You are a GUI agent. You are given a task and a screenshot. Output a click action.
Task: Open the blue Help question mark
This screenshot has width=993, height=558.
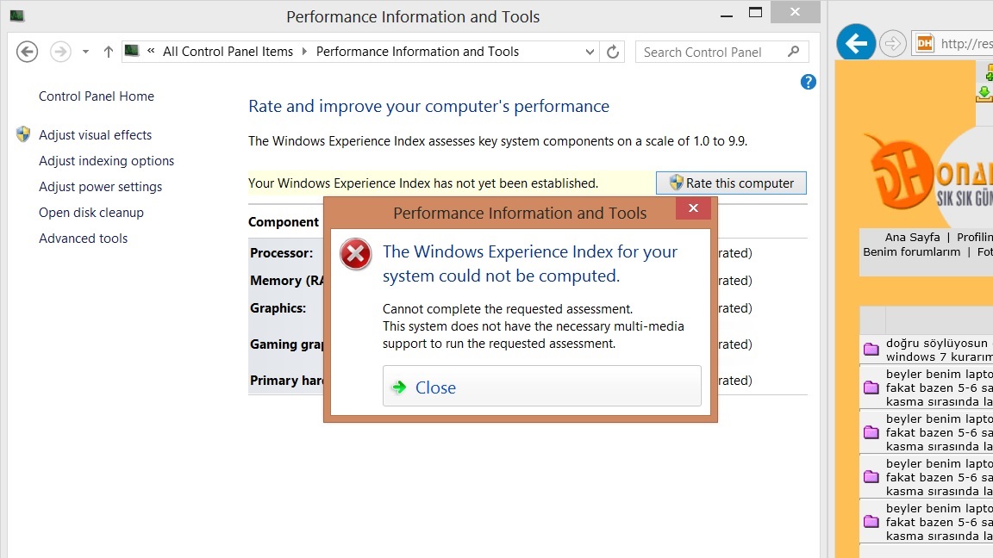point(808,82)
